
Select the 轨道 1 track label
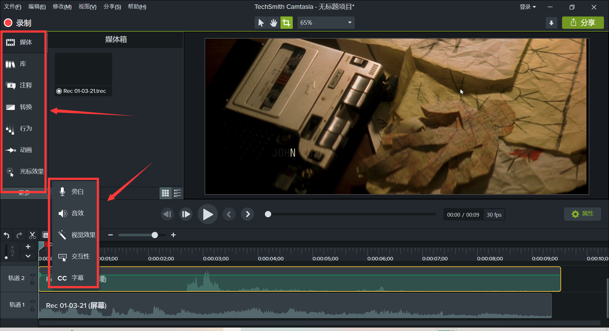coord(17,304)
